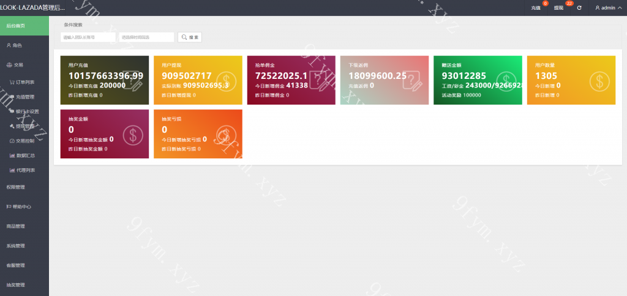Image resolution: width=627 pixels, height=296 pixels.
Task: Click the 1305 user count value
Action: click(x=546, y=75)
